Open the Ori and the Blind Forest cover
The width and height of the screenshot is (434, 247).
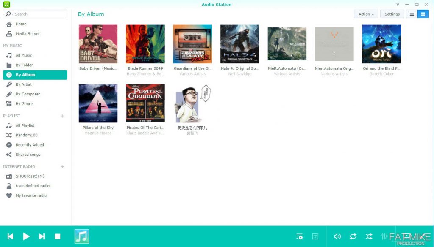pyautogui.click(x=381, y=44)
